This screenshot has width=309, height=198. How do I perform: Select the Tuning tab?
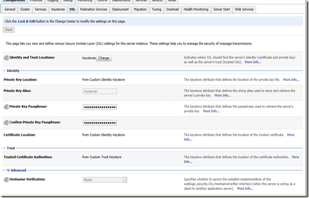click(157, 10)
